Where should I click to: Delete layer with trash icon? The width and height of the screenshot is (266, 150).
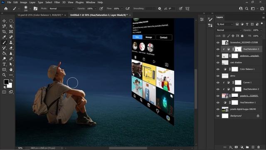pos(259,147)
